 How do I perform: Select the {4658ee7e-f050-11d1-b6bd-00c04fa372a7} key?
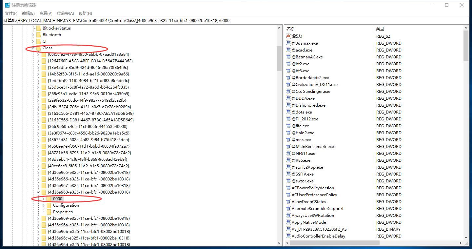88,146
